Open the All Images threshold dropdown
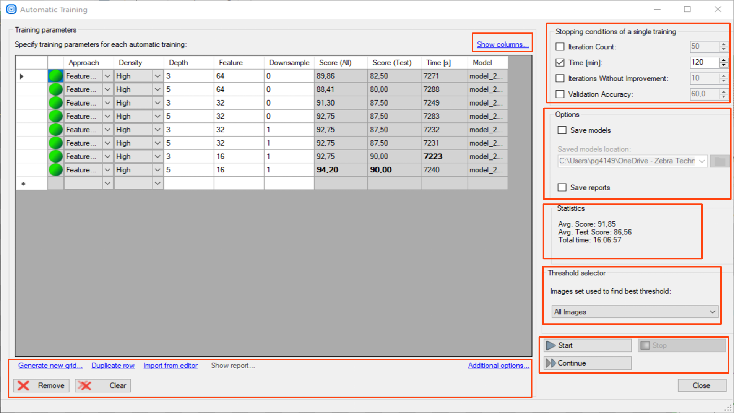 pyautogui.click(x=635, y=312)
